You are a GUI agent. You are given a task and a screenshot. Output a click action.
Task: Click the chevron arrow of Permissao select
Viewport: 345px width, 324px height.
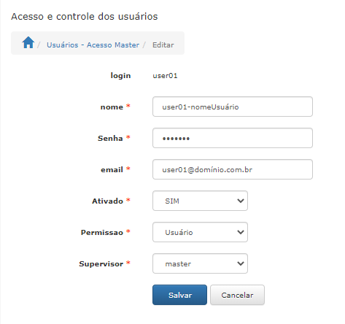click(241, 232)
